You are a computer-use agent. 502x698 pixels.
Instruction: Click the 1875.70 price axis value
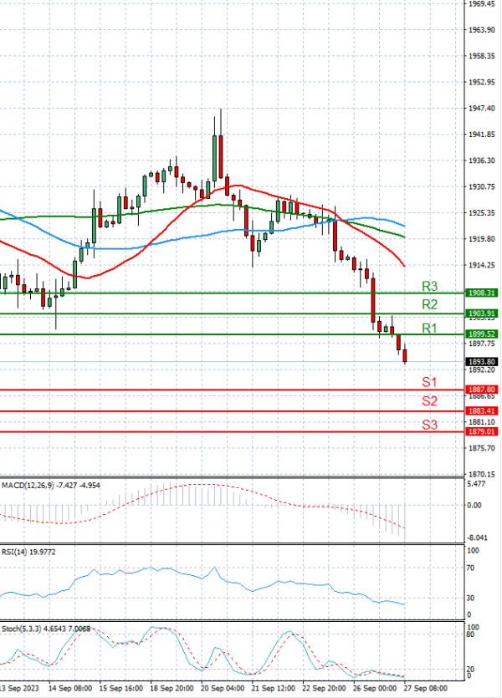pyautogui.click(x=482, y=448)
